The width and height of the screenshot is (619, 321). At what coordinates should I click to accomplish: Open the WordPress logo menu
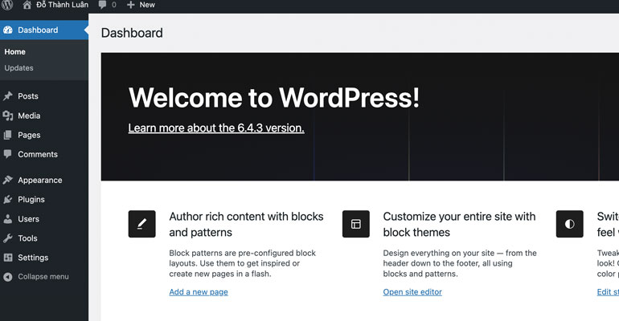point(7,5)
